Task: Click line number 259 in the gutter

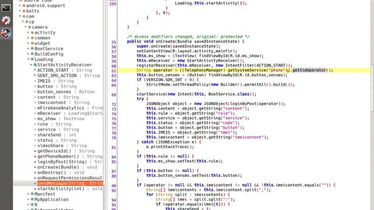Action: pyautogui.click(x=113, y=4)
